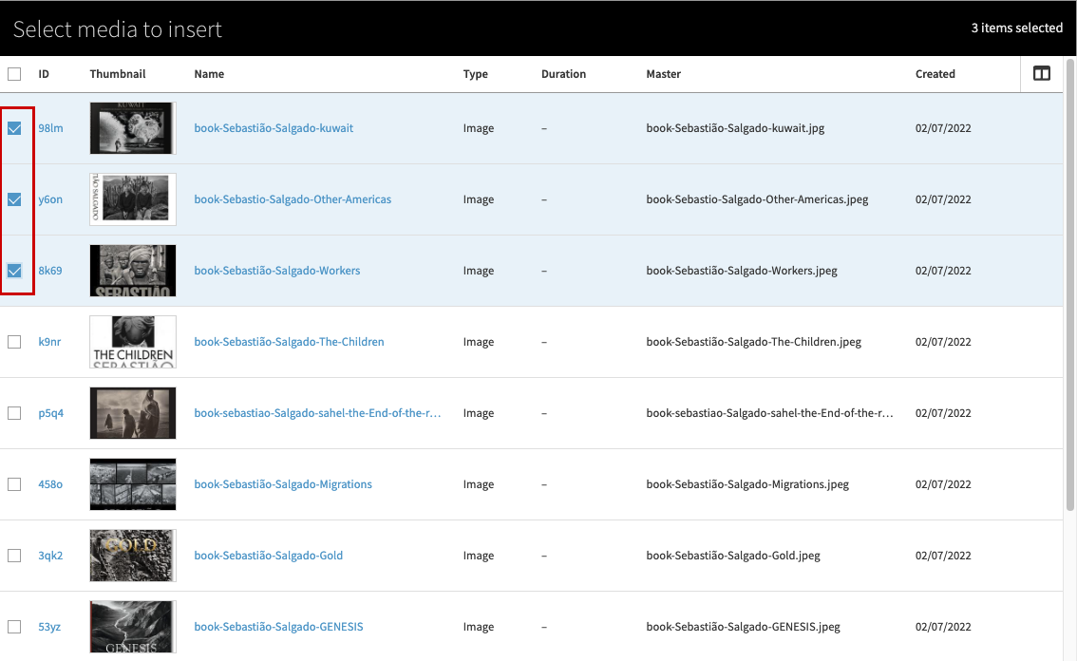Enable the checkbox for item p5q4
Viewport: 1077px width, 661px height.
[14, 412]
